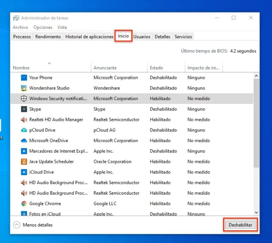This screenshot has width=272, height=243.
Task: Click the Wondershare Studio icon
Action: coord(24,88)
